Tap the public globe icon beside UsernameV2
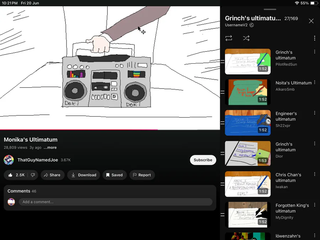This screenshot has width=320, height=240. point(252,25)
